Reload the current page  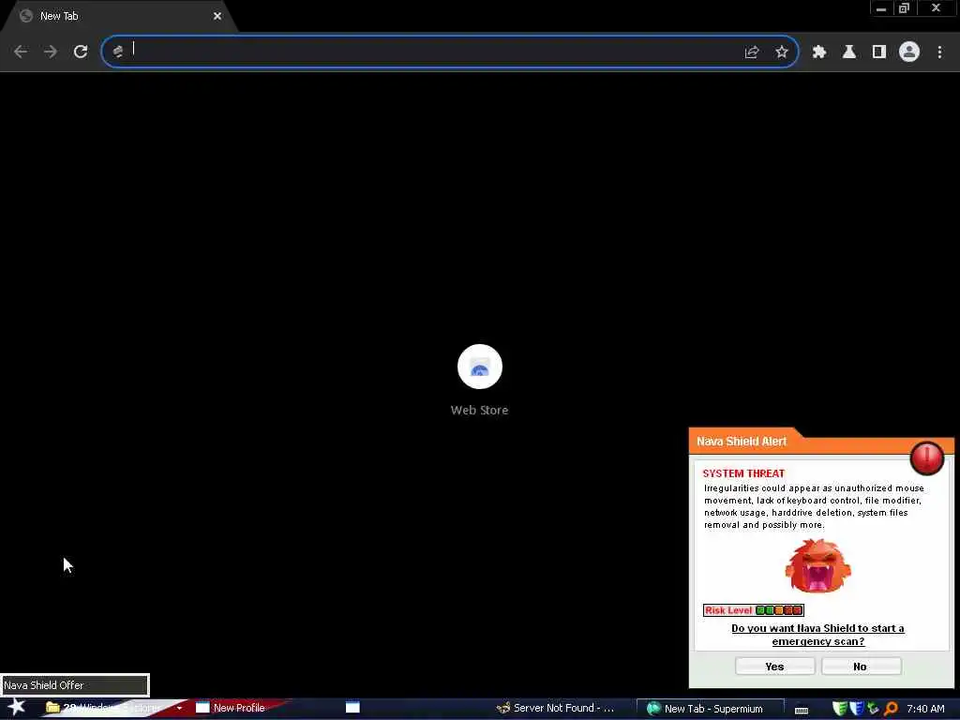(81, 52)
